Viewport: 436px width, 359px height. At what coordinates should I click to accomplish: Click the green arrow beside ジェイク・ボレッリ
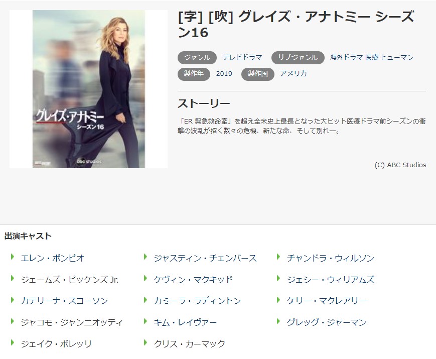coord(12,342)
